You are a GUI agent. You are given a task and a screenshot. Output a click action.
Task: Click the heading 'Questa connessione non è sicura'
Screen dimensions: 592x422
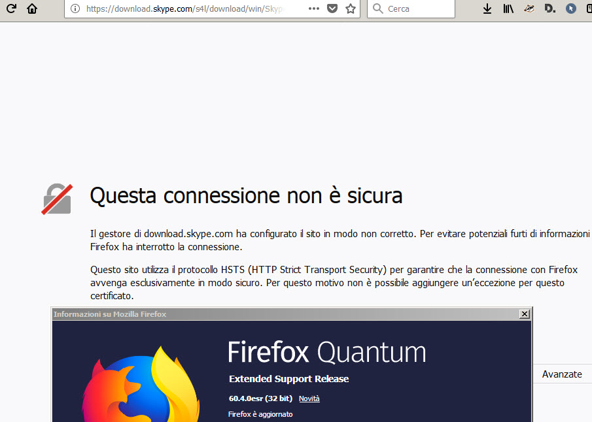[246, 196]
